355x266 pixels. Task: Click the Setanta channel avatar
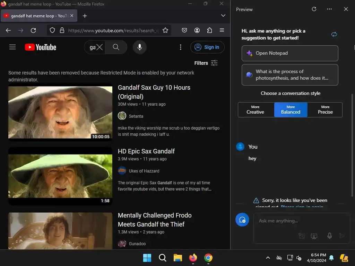[122, 116]
